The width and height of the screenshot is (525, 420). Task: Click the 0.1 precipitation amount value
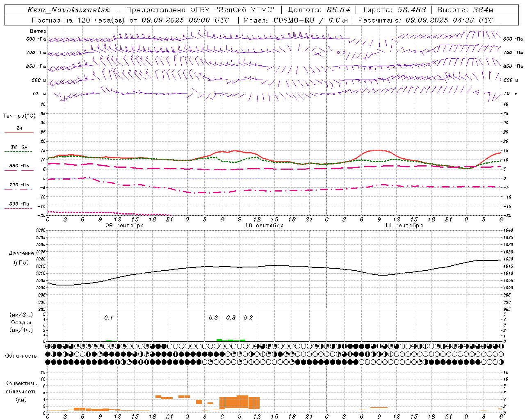108,318
